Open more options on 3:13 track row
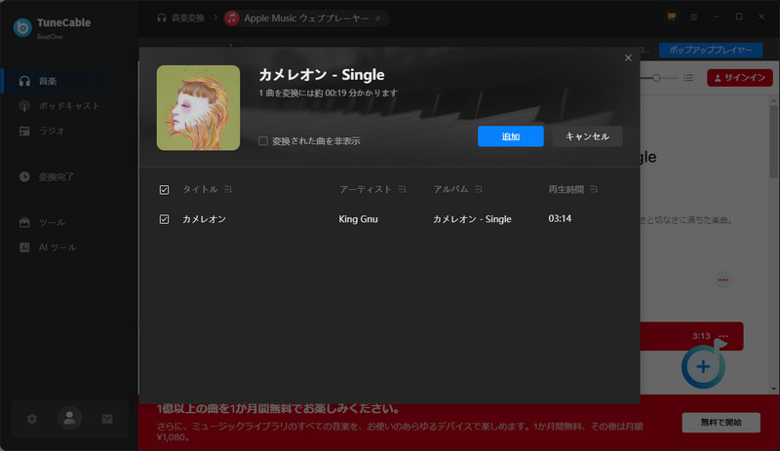Screen dimensions: 780x451 (x=723, y=336)
